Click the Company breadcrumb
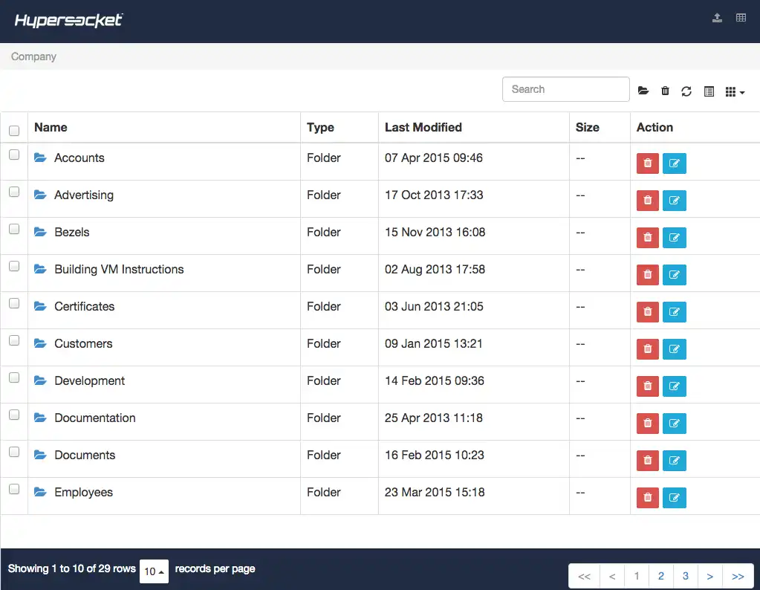760x590 pixels. 33,56
